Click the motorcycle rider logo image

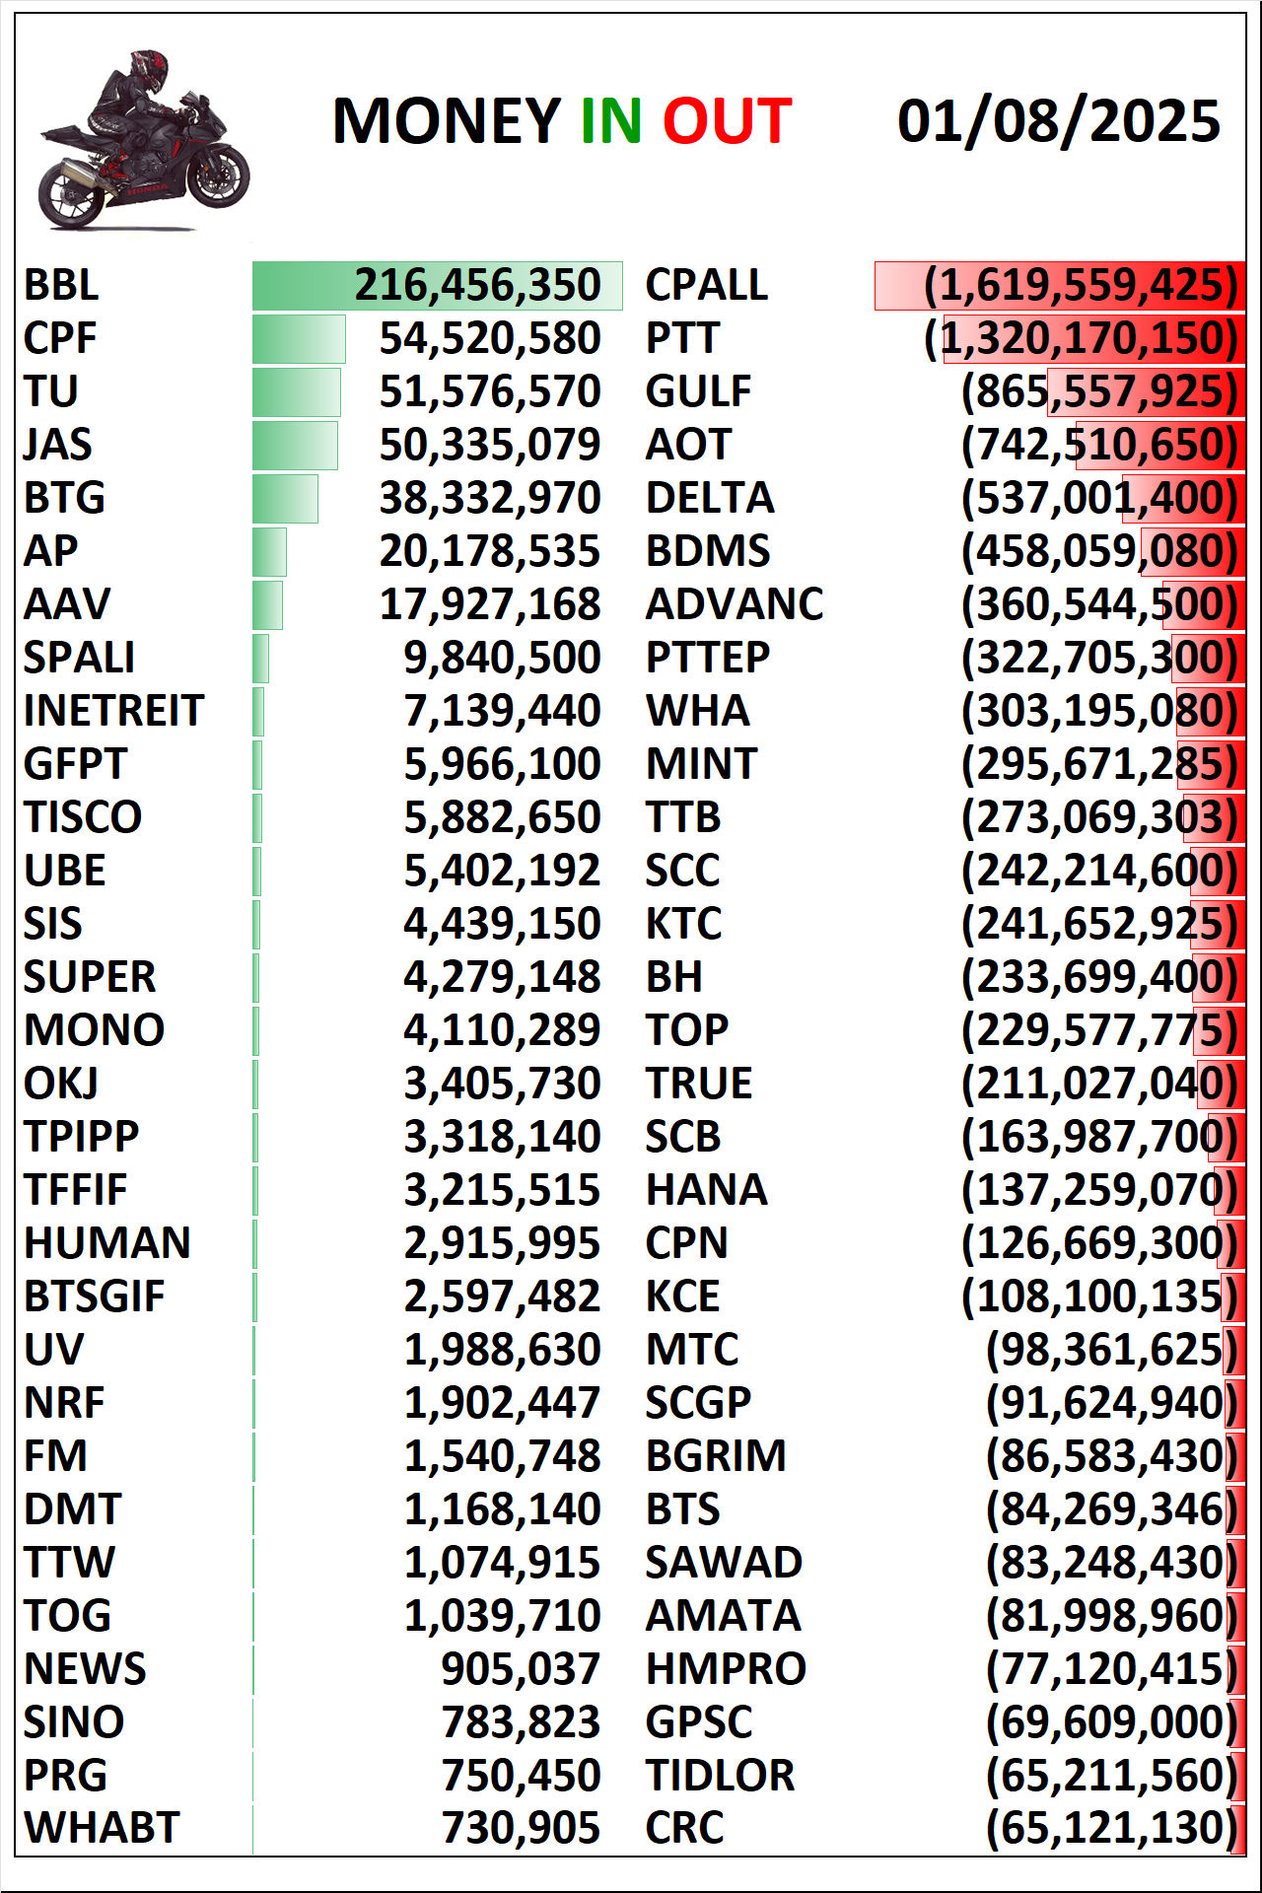[x=144, y=141]
